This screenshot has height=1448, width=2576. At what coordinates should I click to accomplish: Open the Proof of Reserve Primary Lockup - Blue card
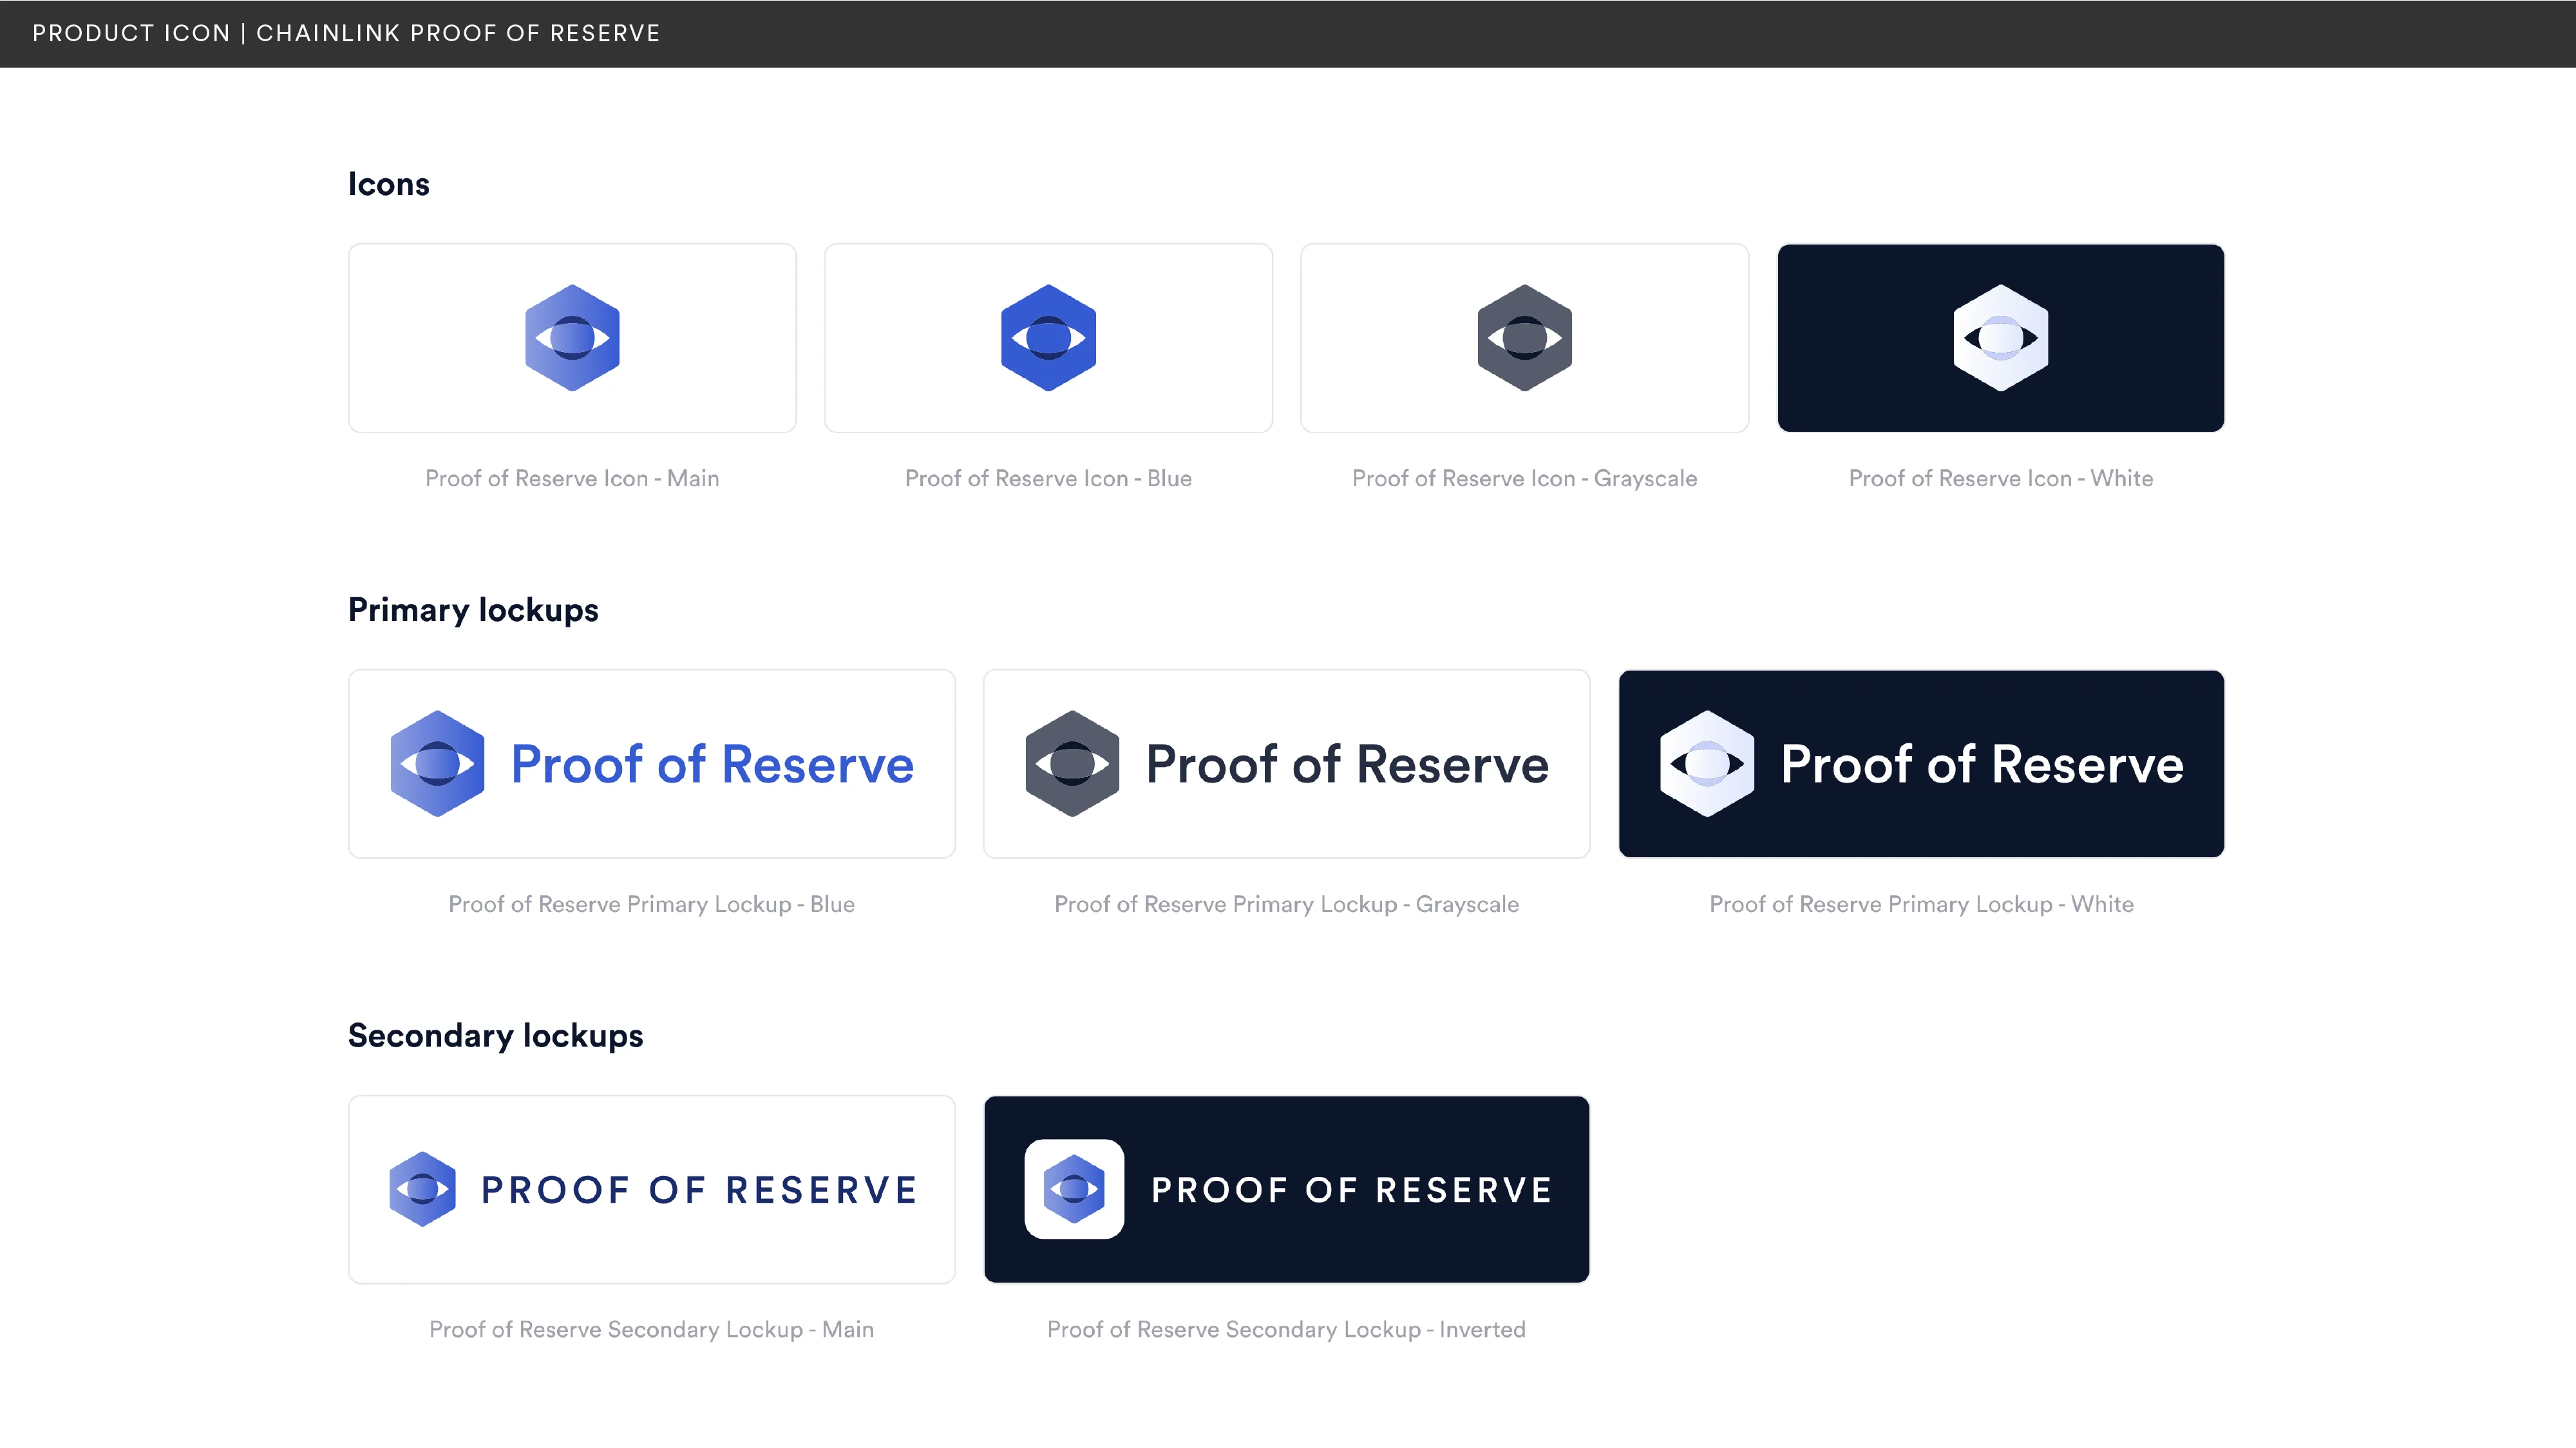click(651, 763)
